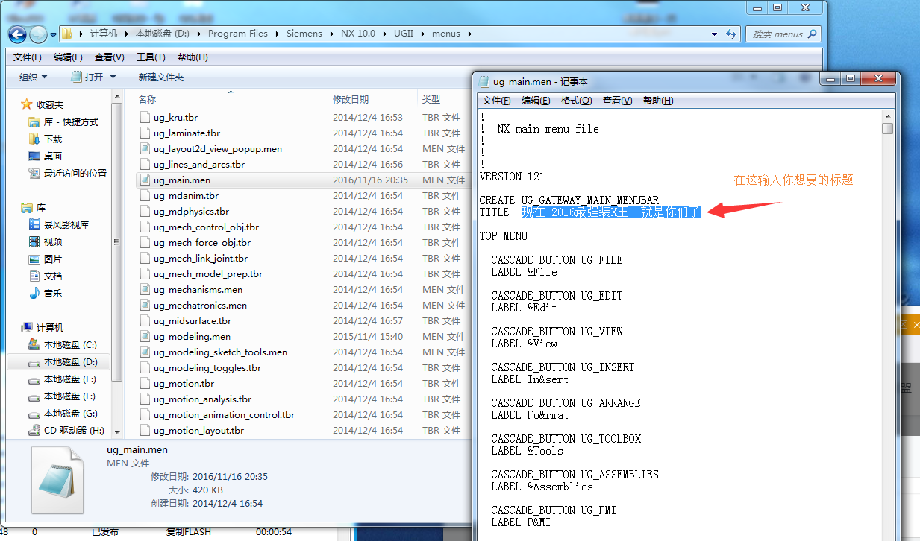Image resolution: width=920 pixels, height=541 pixels.
Task: Open the 音乐 music library icon
Action: [x=34, y=293]
